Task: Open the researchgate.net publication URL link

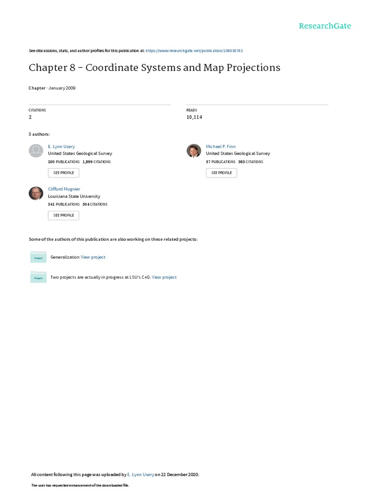Action: [194, 51]
